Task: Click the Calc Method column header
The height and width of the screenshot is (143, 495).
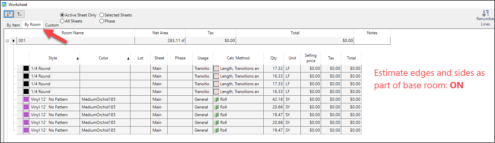Action: [238, 58]
